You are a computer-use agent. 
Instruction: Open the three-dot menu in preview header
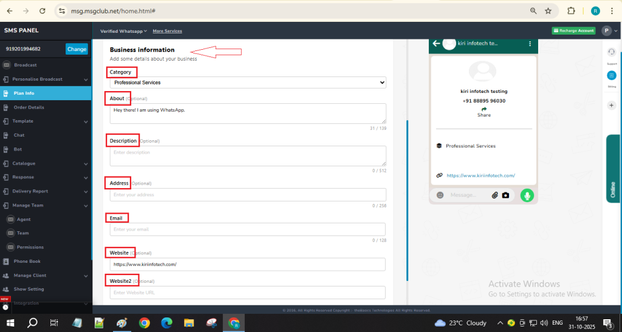click(x=530, y=44)
